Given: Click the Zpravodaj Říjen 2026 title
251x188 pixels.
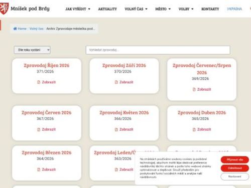Looking at the screenshot, I should click(47, 65).
